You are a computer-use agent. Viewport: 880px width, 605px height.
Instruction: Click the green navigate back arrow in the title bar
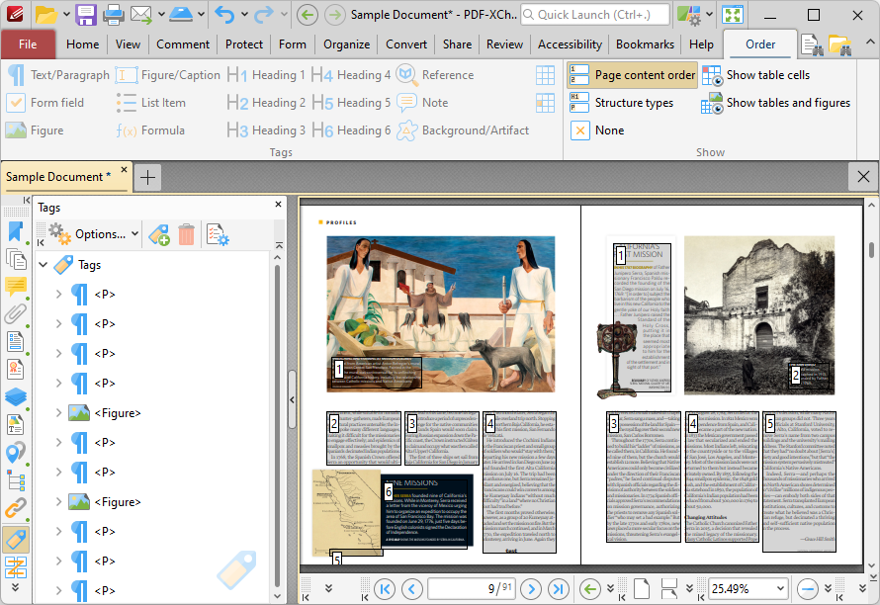[x=307, y=15]
